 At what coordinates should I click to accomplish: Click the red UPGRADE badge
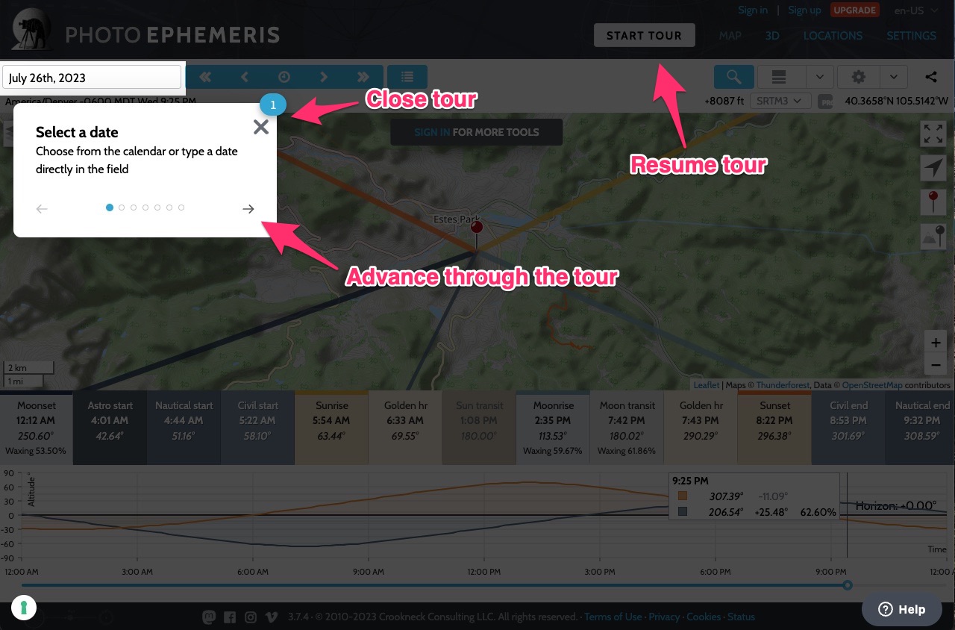coord(854,10)
